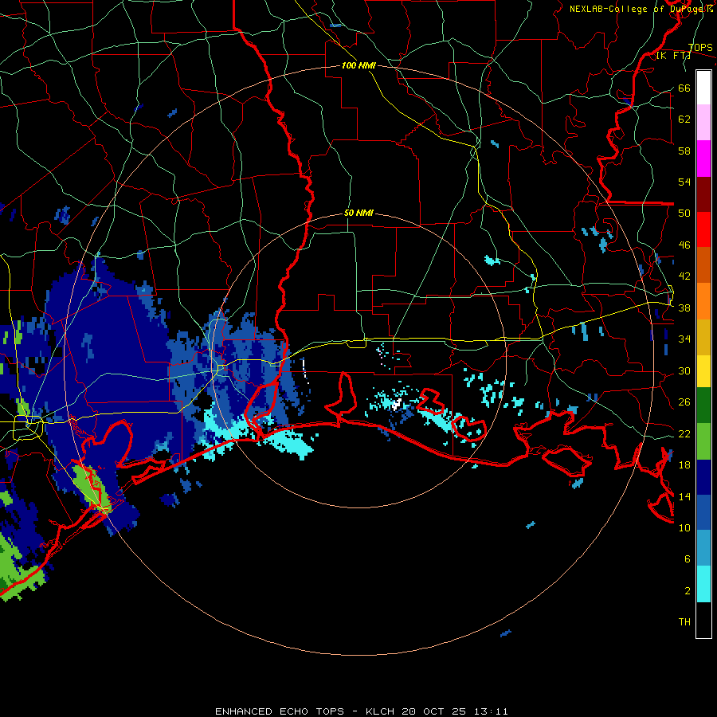Click the 50 NMI range ring label

(358, 213)
